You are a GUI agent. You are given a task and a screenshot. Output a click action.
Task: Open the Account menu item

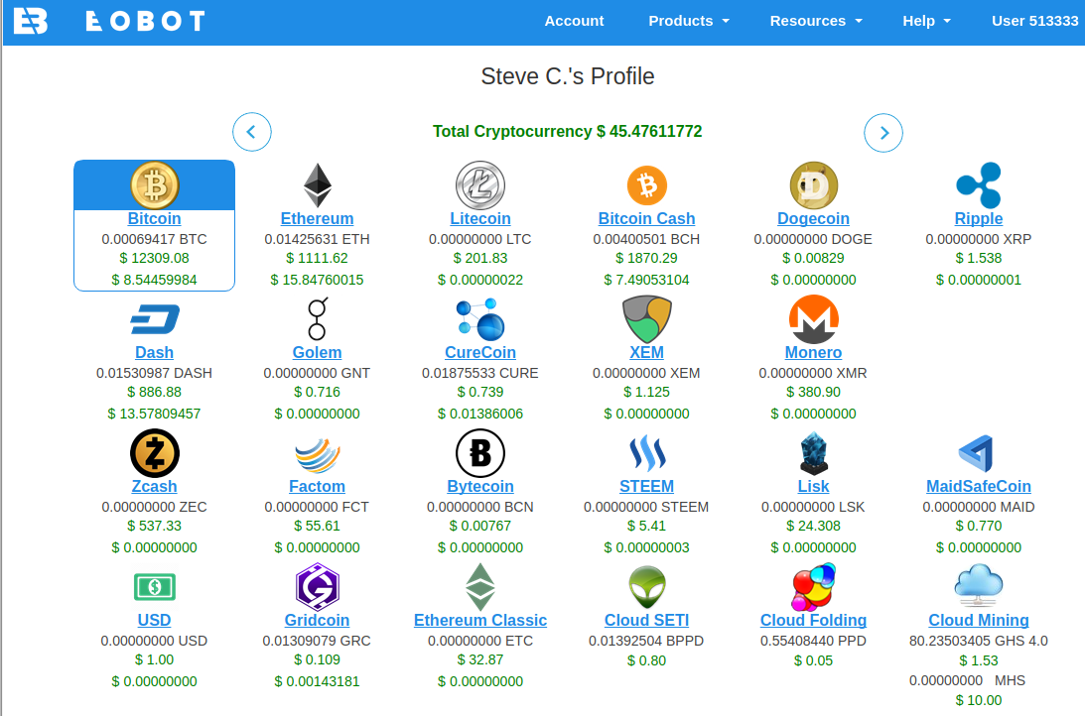point(574,21)
